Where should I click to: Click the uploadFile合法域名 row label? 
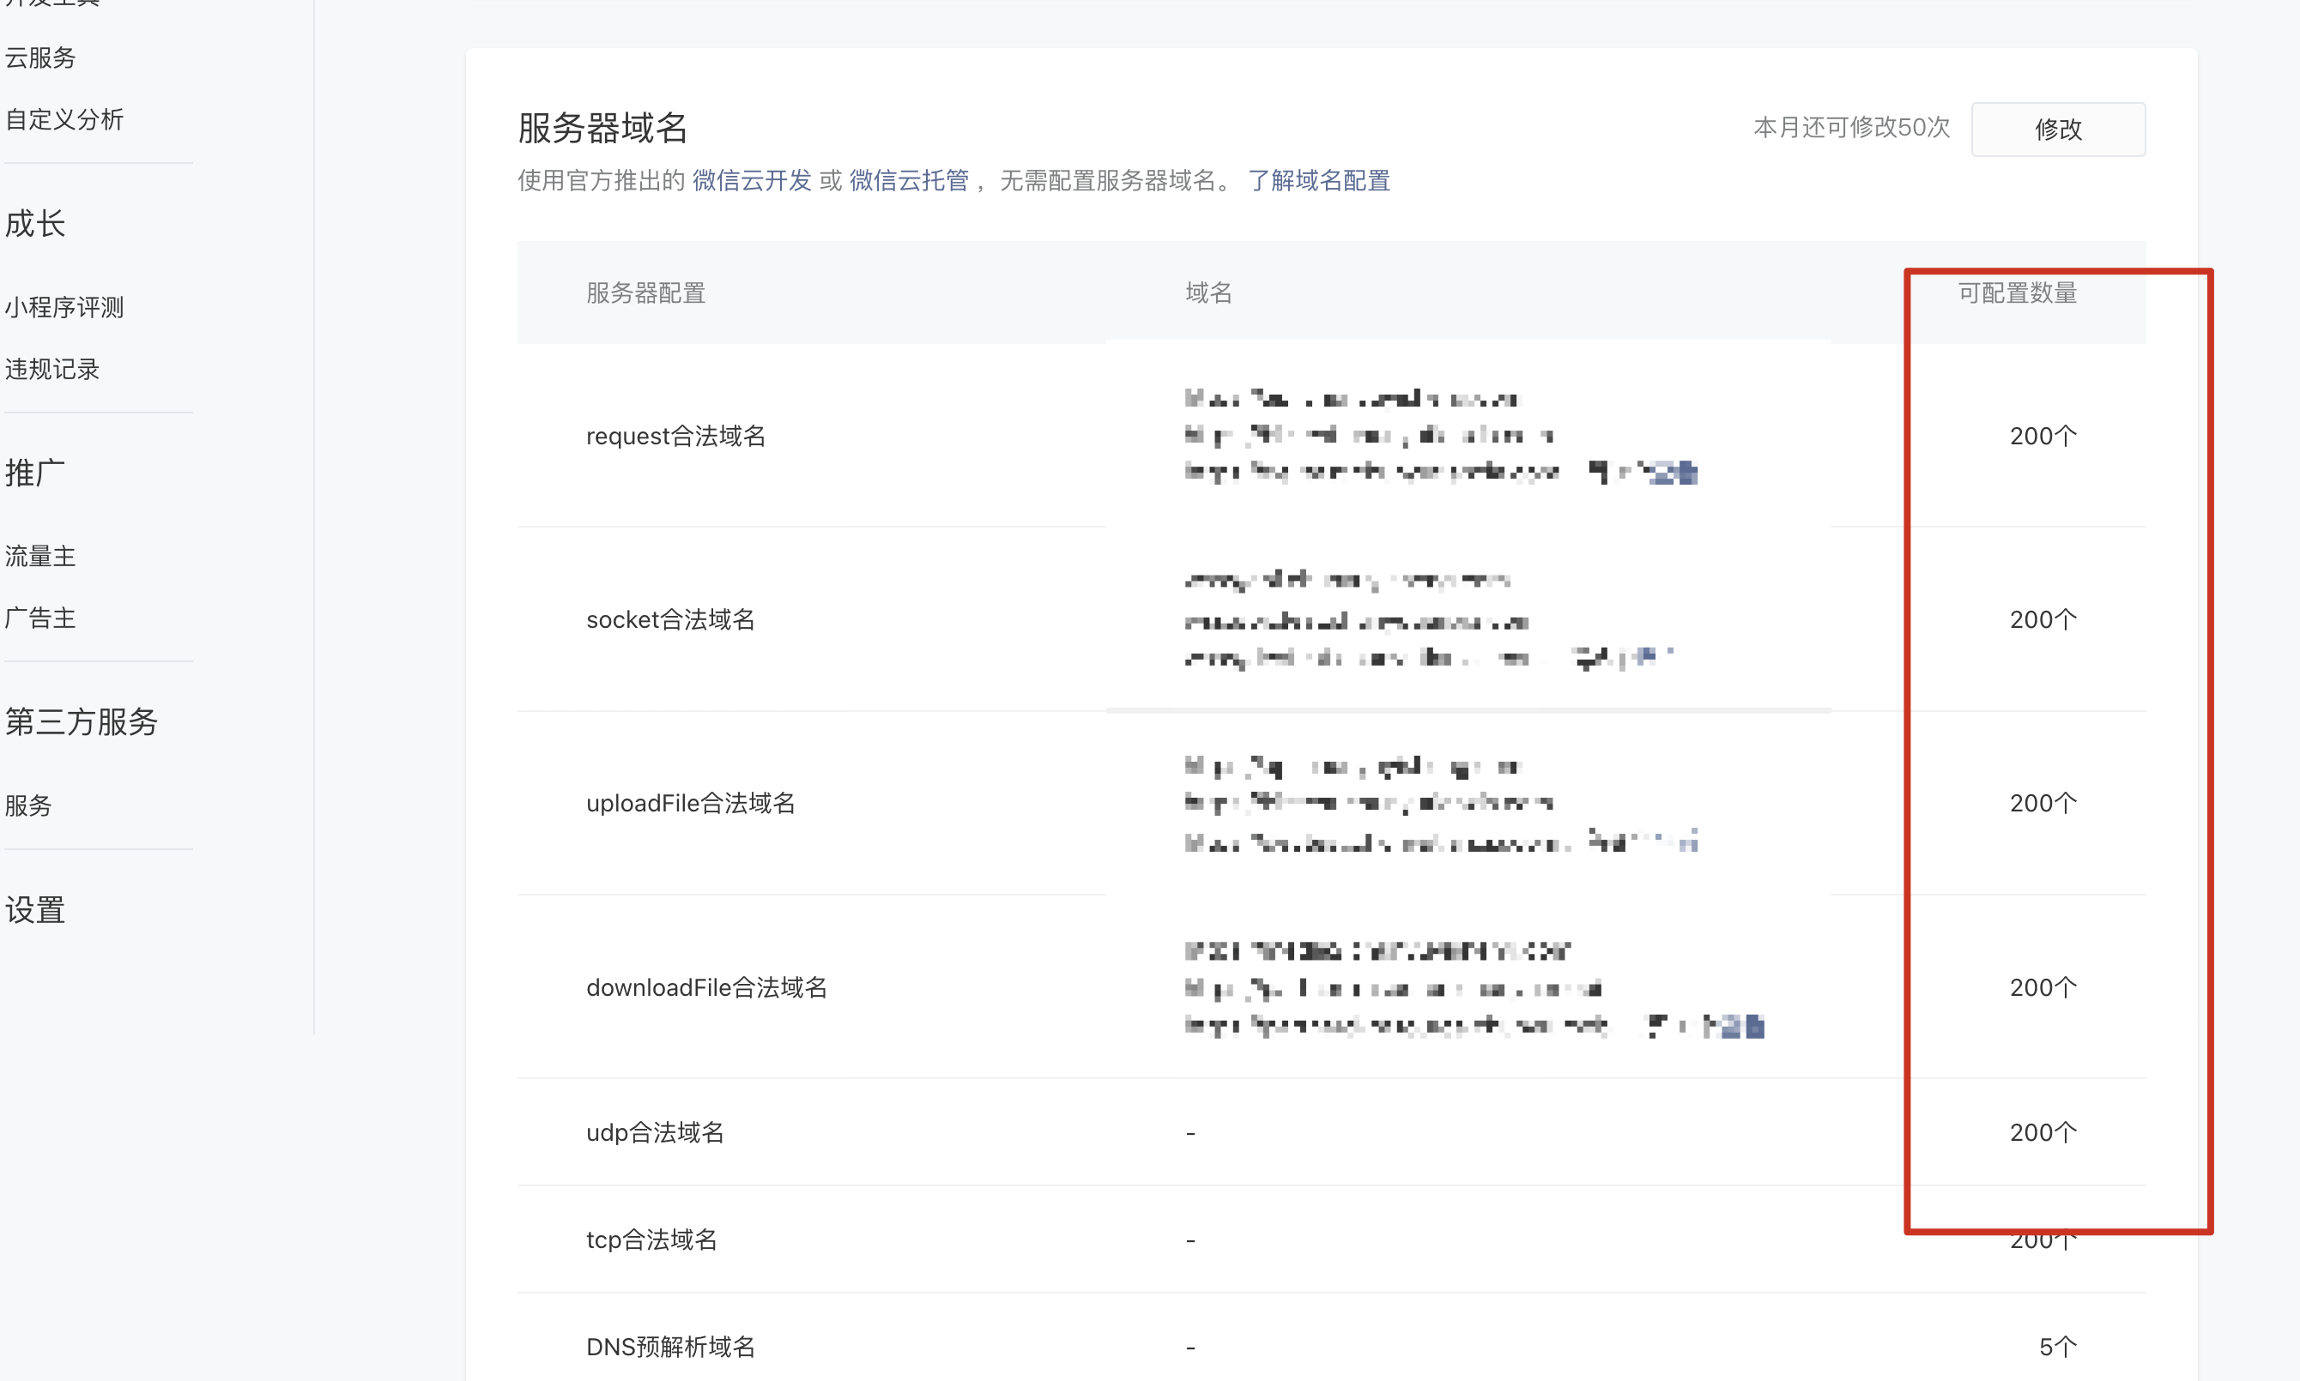click(x=691, y=803)
